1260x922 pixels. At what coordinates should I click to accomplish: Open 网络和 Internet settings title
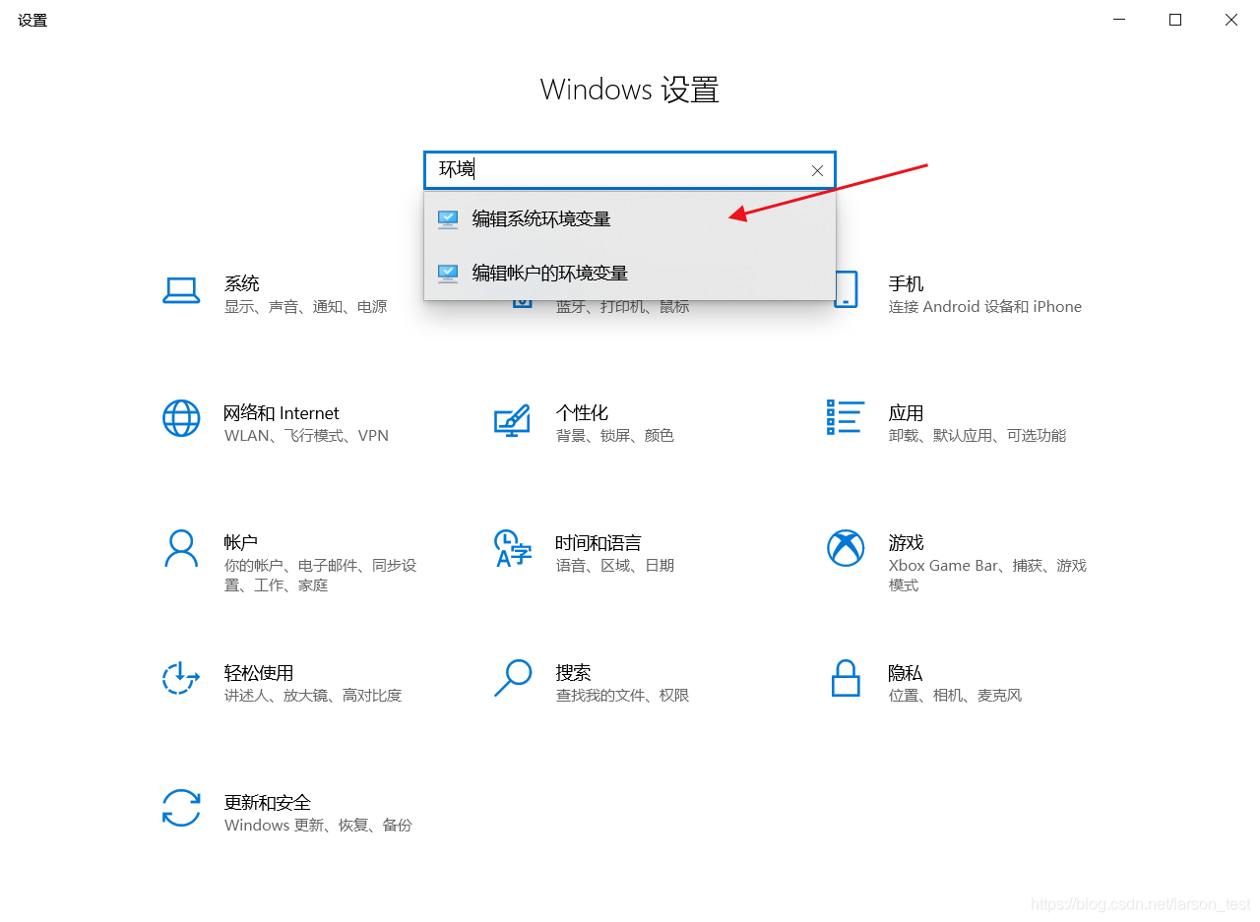(282, 413)
